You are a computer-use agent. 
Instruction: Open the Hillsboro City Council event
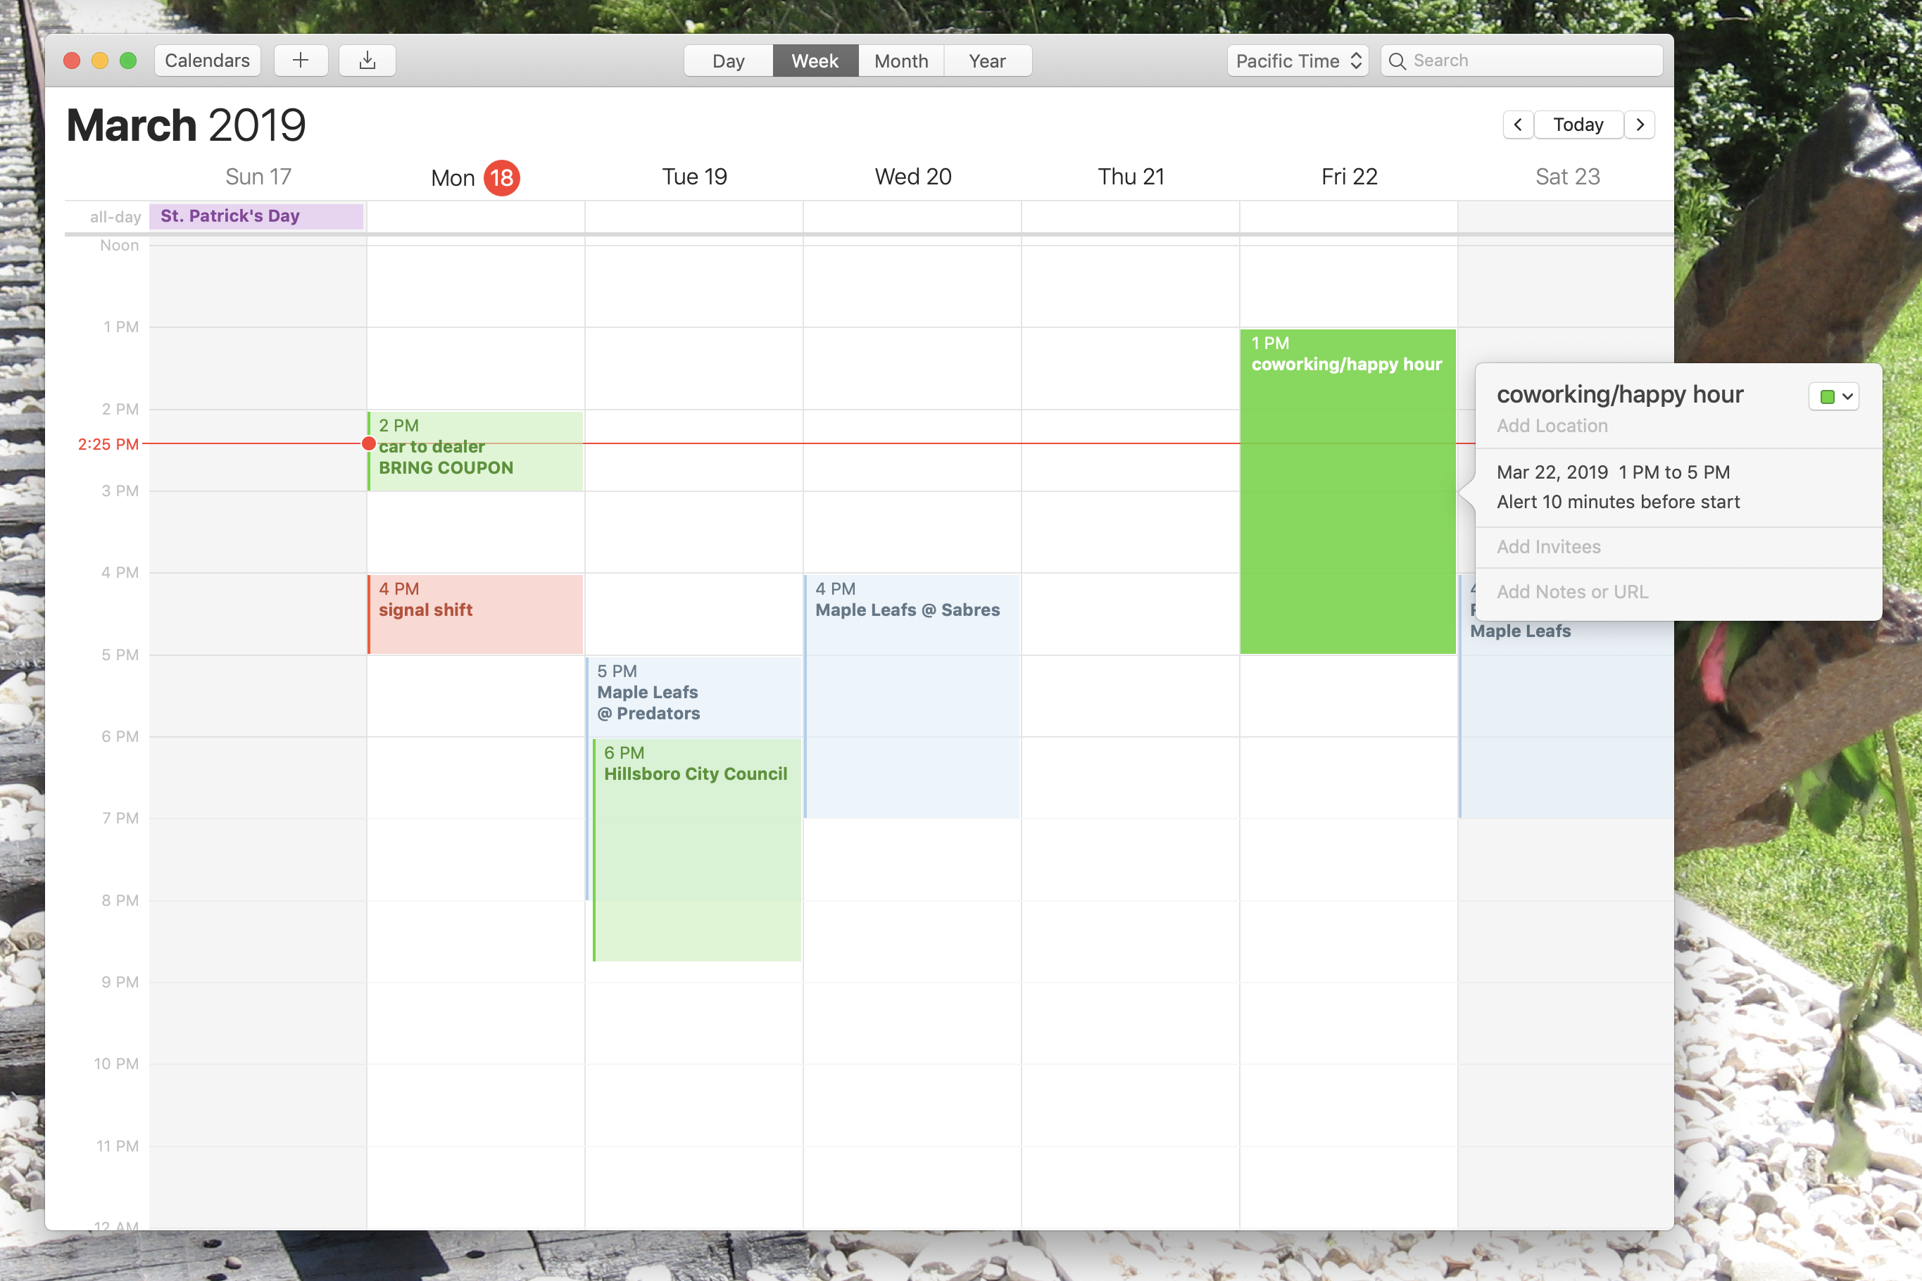695,774
